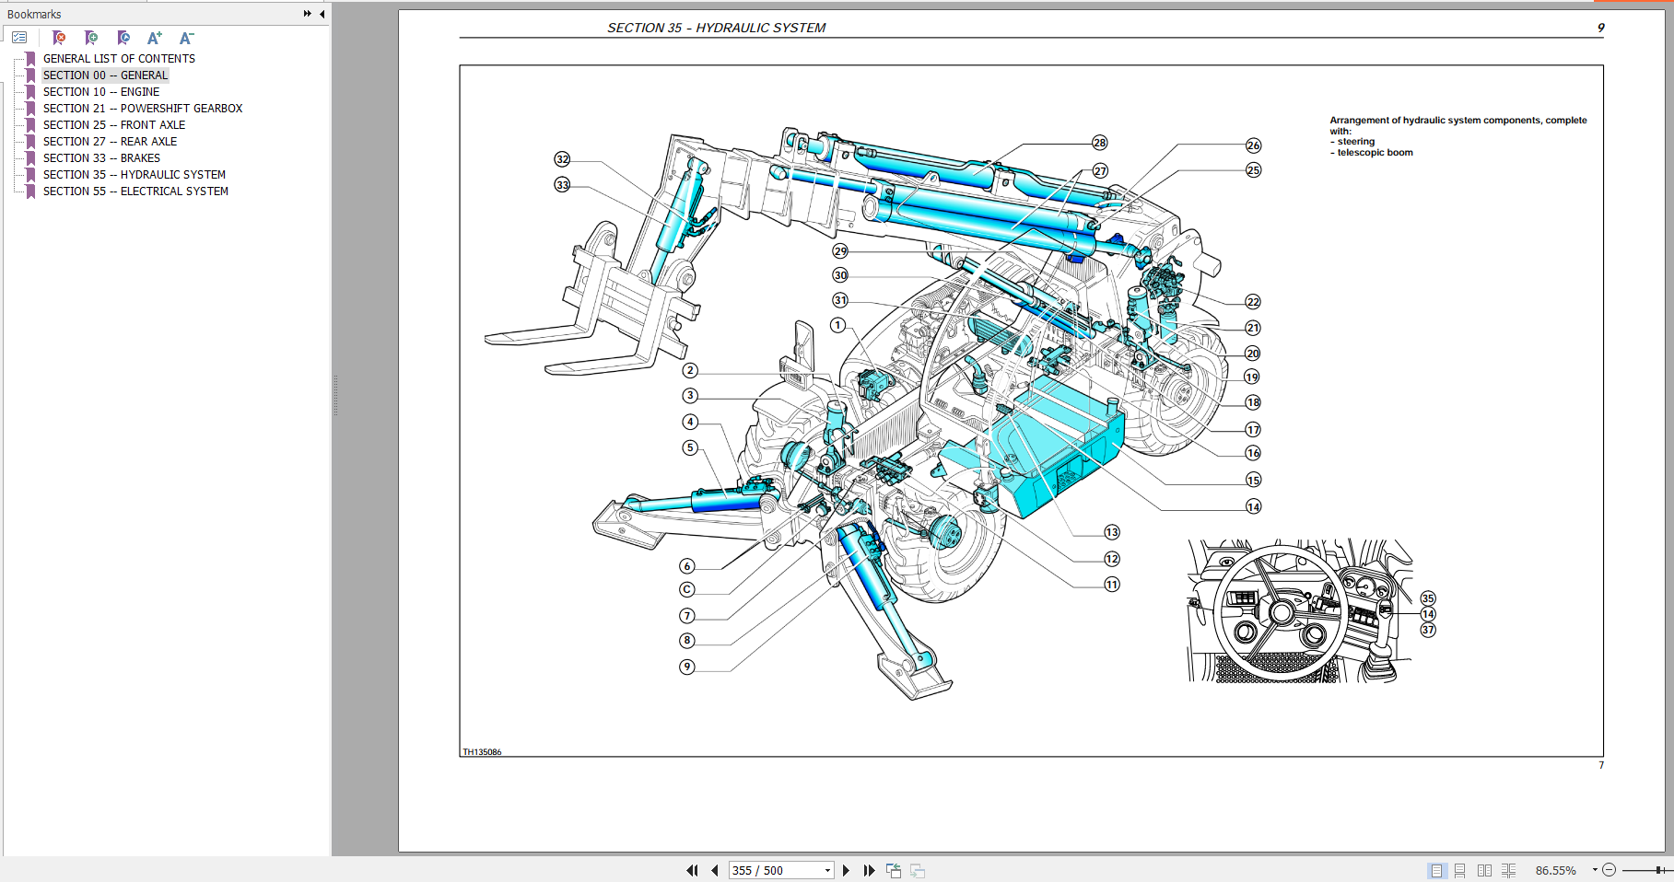Decrease bookmark text size
The height and width of the screenshot is (882, 1674).
(186, 38)
